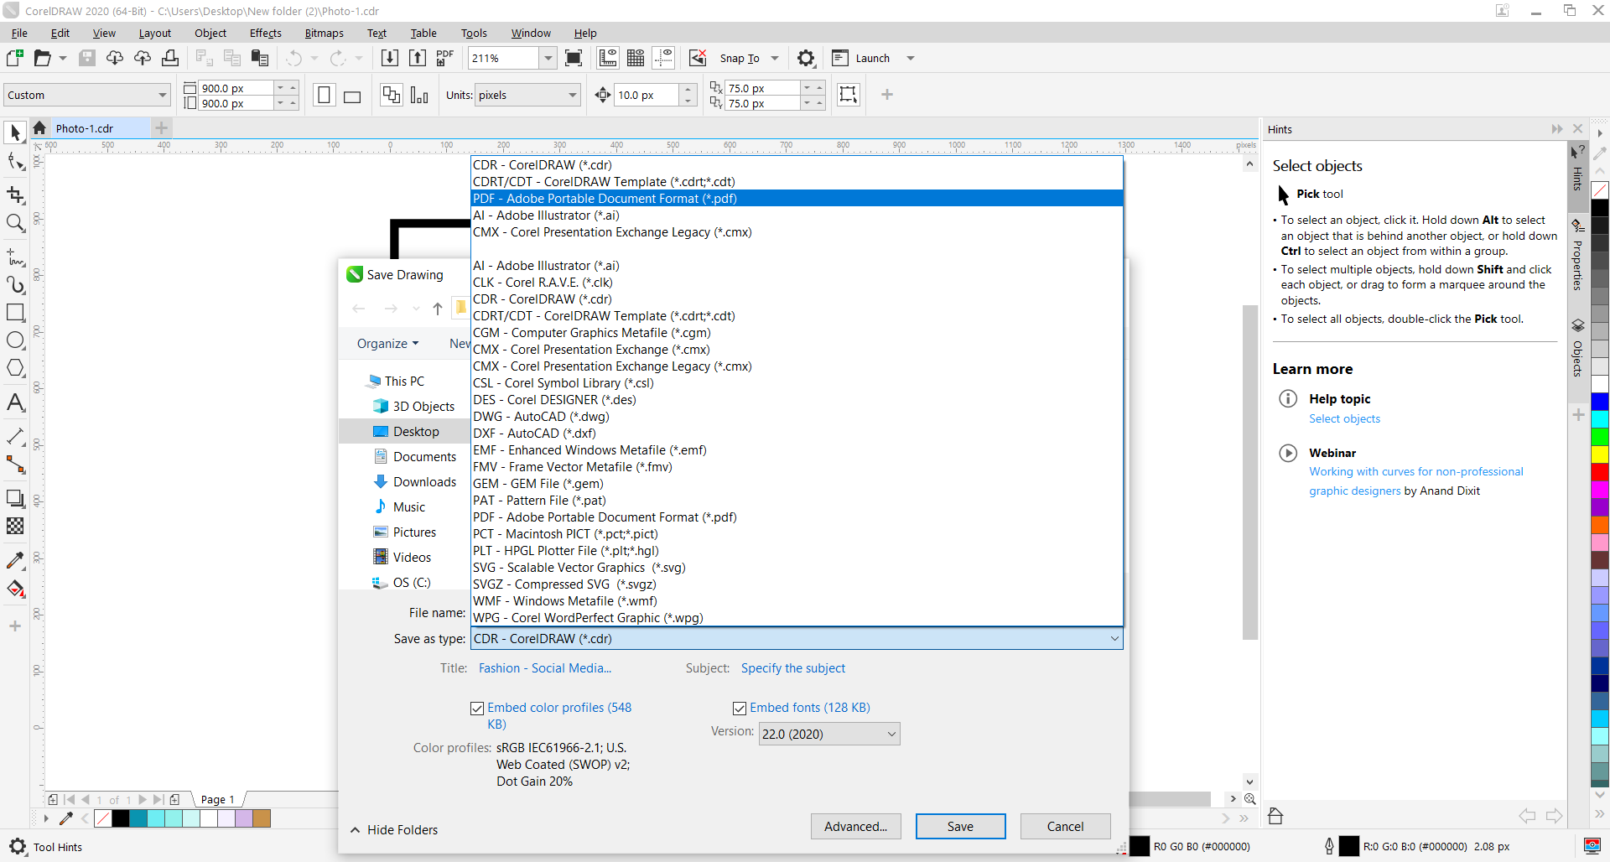Pick the Ellipse tool
Viewport: 1610px width, 862px height.
click(x=15, y=340)
